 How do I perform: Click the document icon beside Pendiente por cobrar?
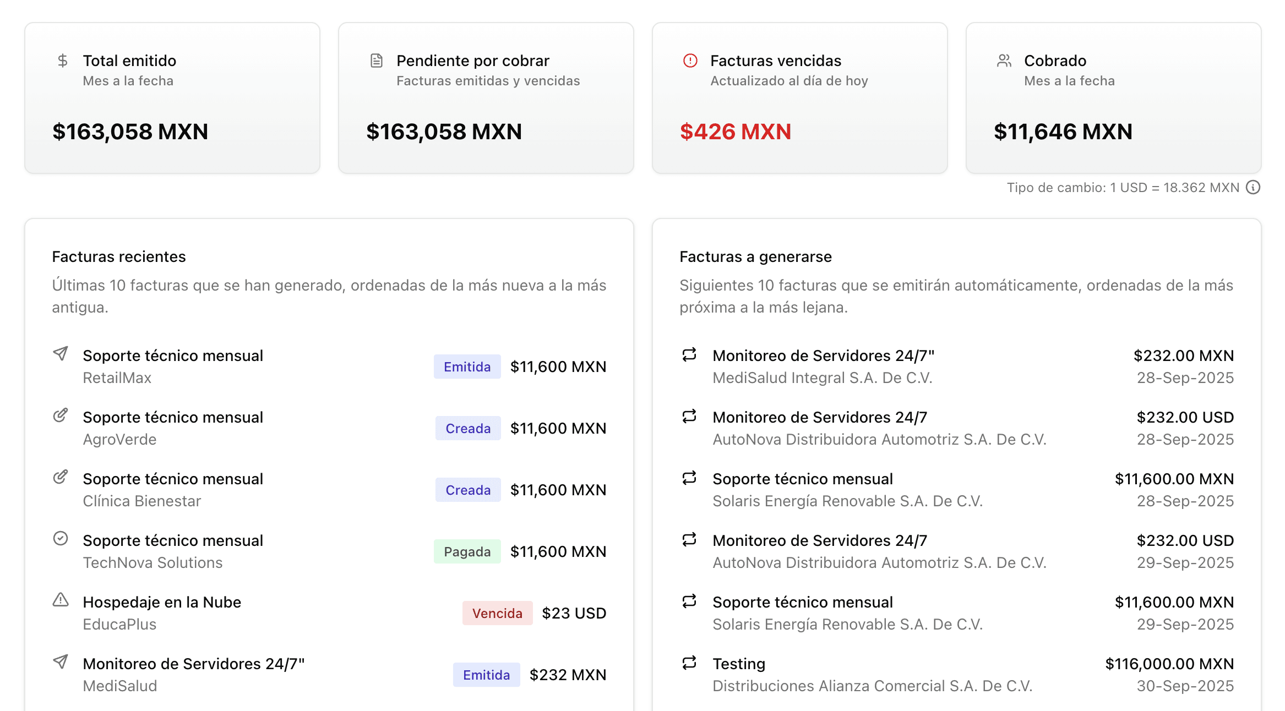[x=377, y=61]
